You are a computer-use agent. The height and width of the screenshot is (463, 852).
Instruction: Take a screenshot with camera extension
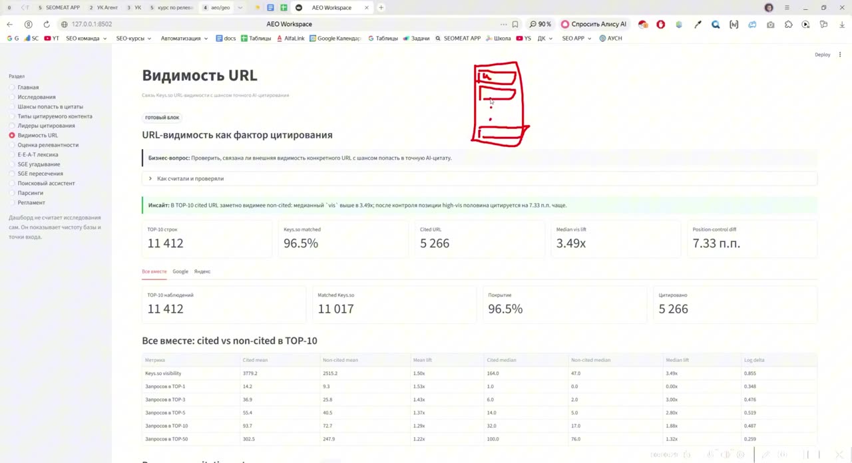click(x=771, y=24)
